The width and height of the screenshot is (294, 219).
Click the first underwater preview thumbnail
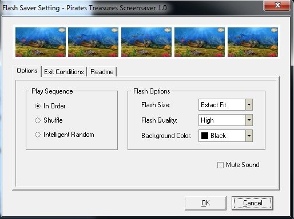(x=41, y=42)
